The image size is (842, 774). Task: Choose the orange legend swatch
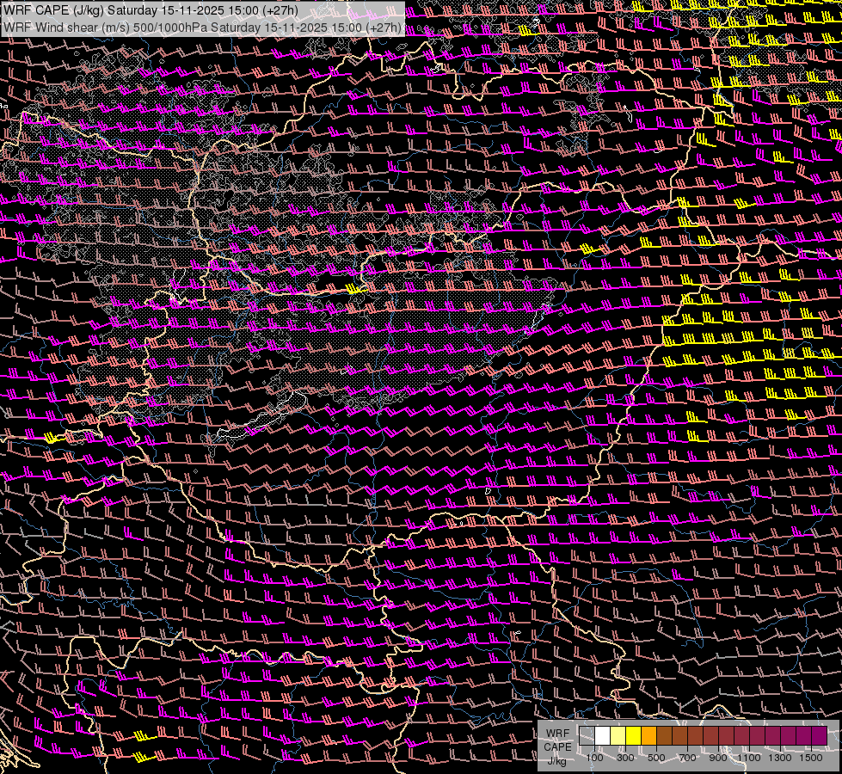(x=648, y=736)
